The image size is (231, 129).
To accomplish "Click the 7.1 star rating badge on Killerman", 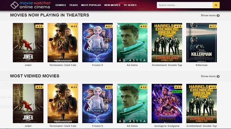I will (213, 26).
